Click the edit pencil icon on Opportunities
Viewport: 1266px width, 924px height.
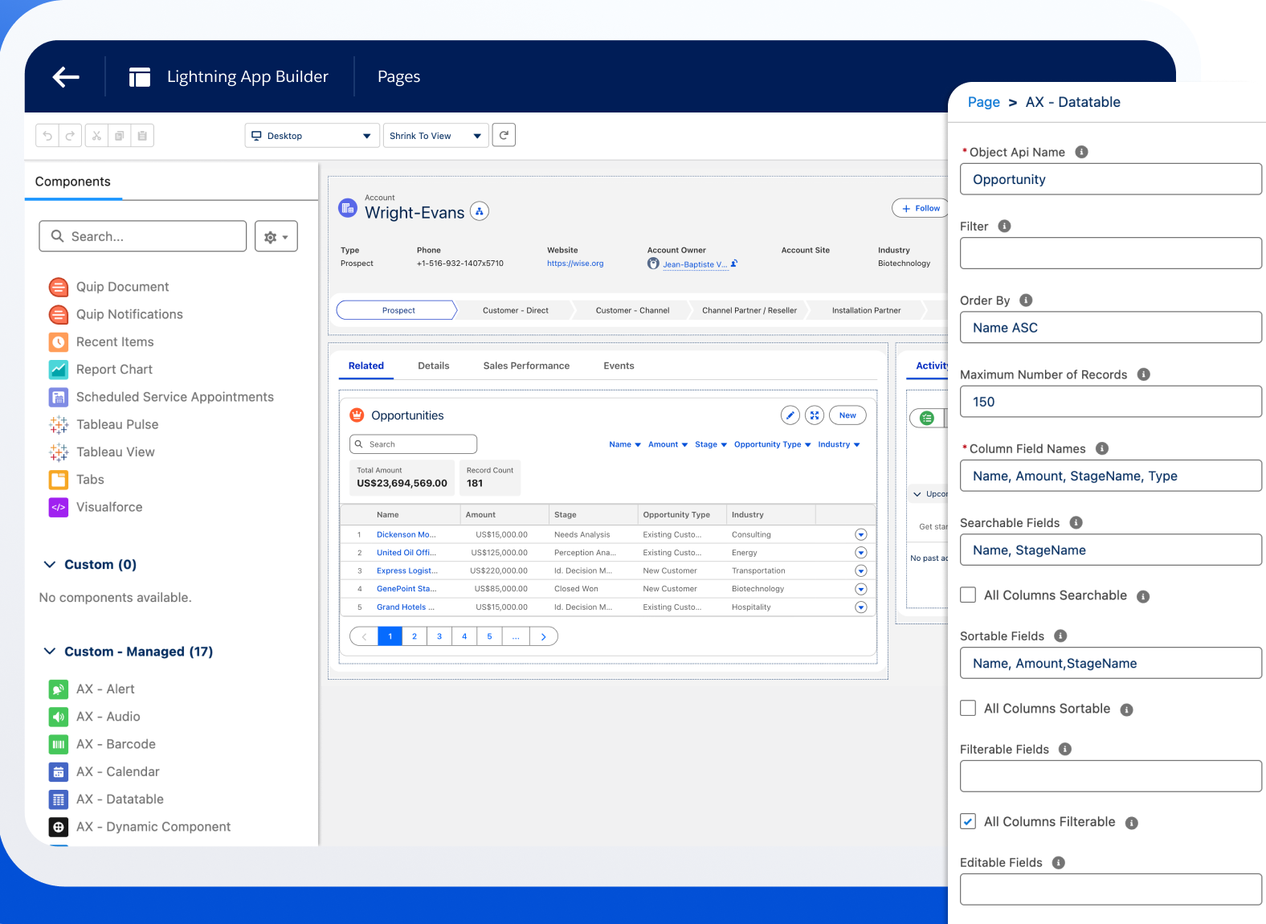pyautogui.click(x=790, y=415)
